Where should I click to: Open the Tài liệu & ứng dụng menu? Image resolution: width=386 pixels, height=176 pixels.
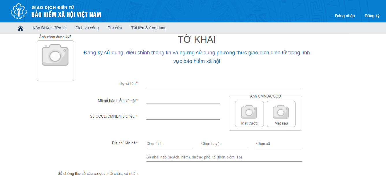point(149,28)
